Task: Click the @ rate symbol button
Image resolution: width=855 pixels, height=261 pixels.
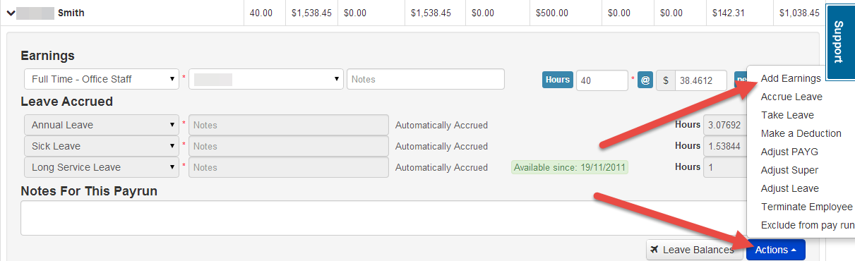Action: tap(645, 80)
